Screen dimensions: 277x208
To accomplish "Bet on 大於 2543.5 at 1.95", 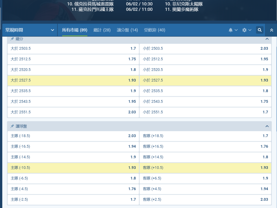I will pos(73,102).
